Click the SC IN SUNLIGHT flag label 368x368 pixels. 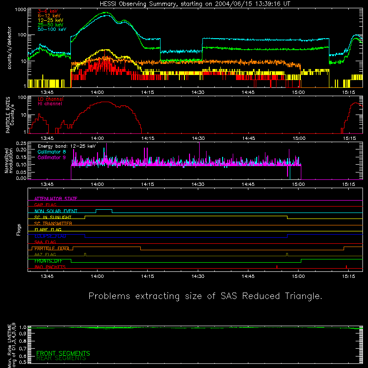53,217
